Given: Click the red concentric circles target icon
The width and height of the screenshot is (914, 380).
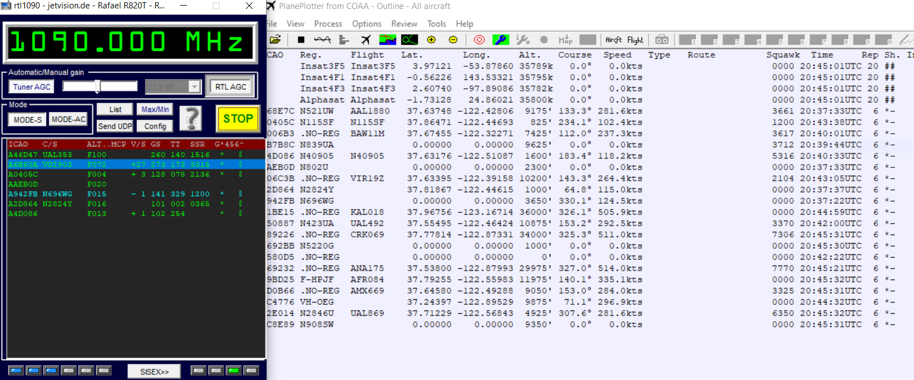Looking at the screenshot, I should (479, 40).
